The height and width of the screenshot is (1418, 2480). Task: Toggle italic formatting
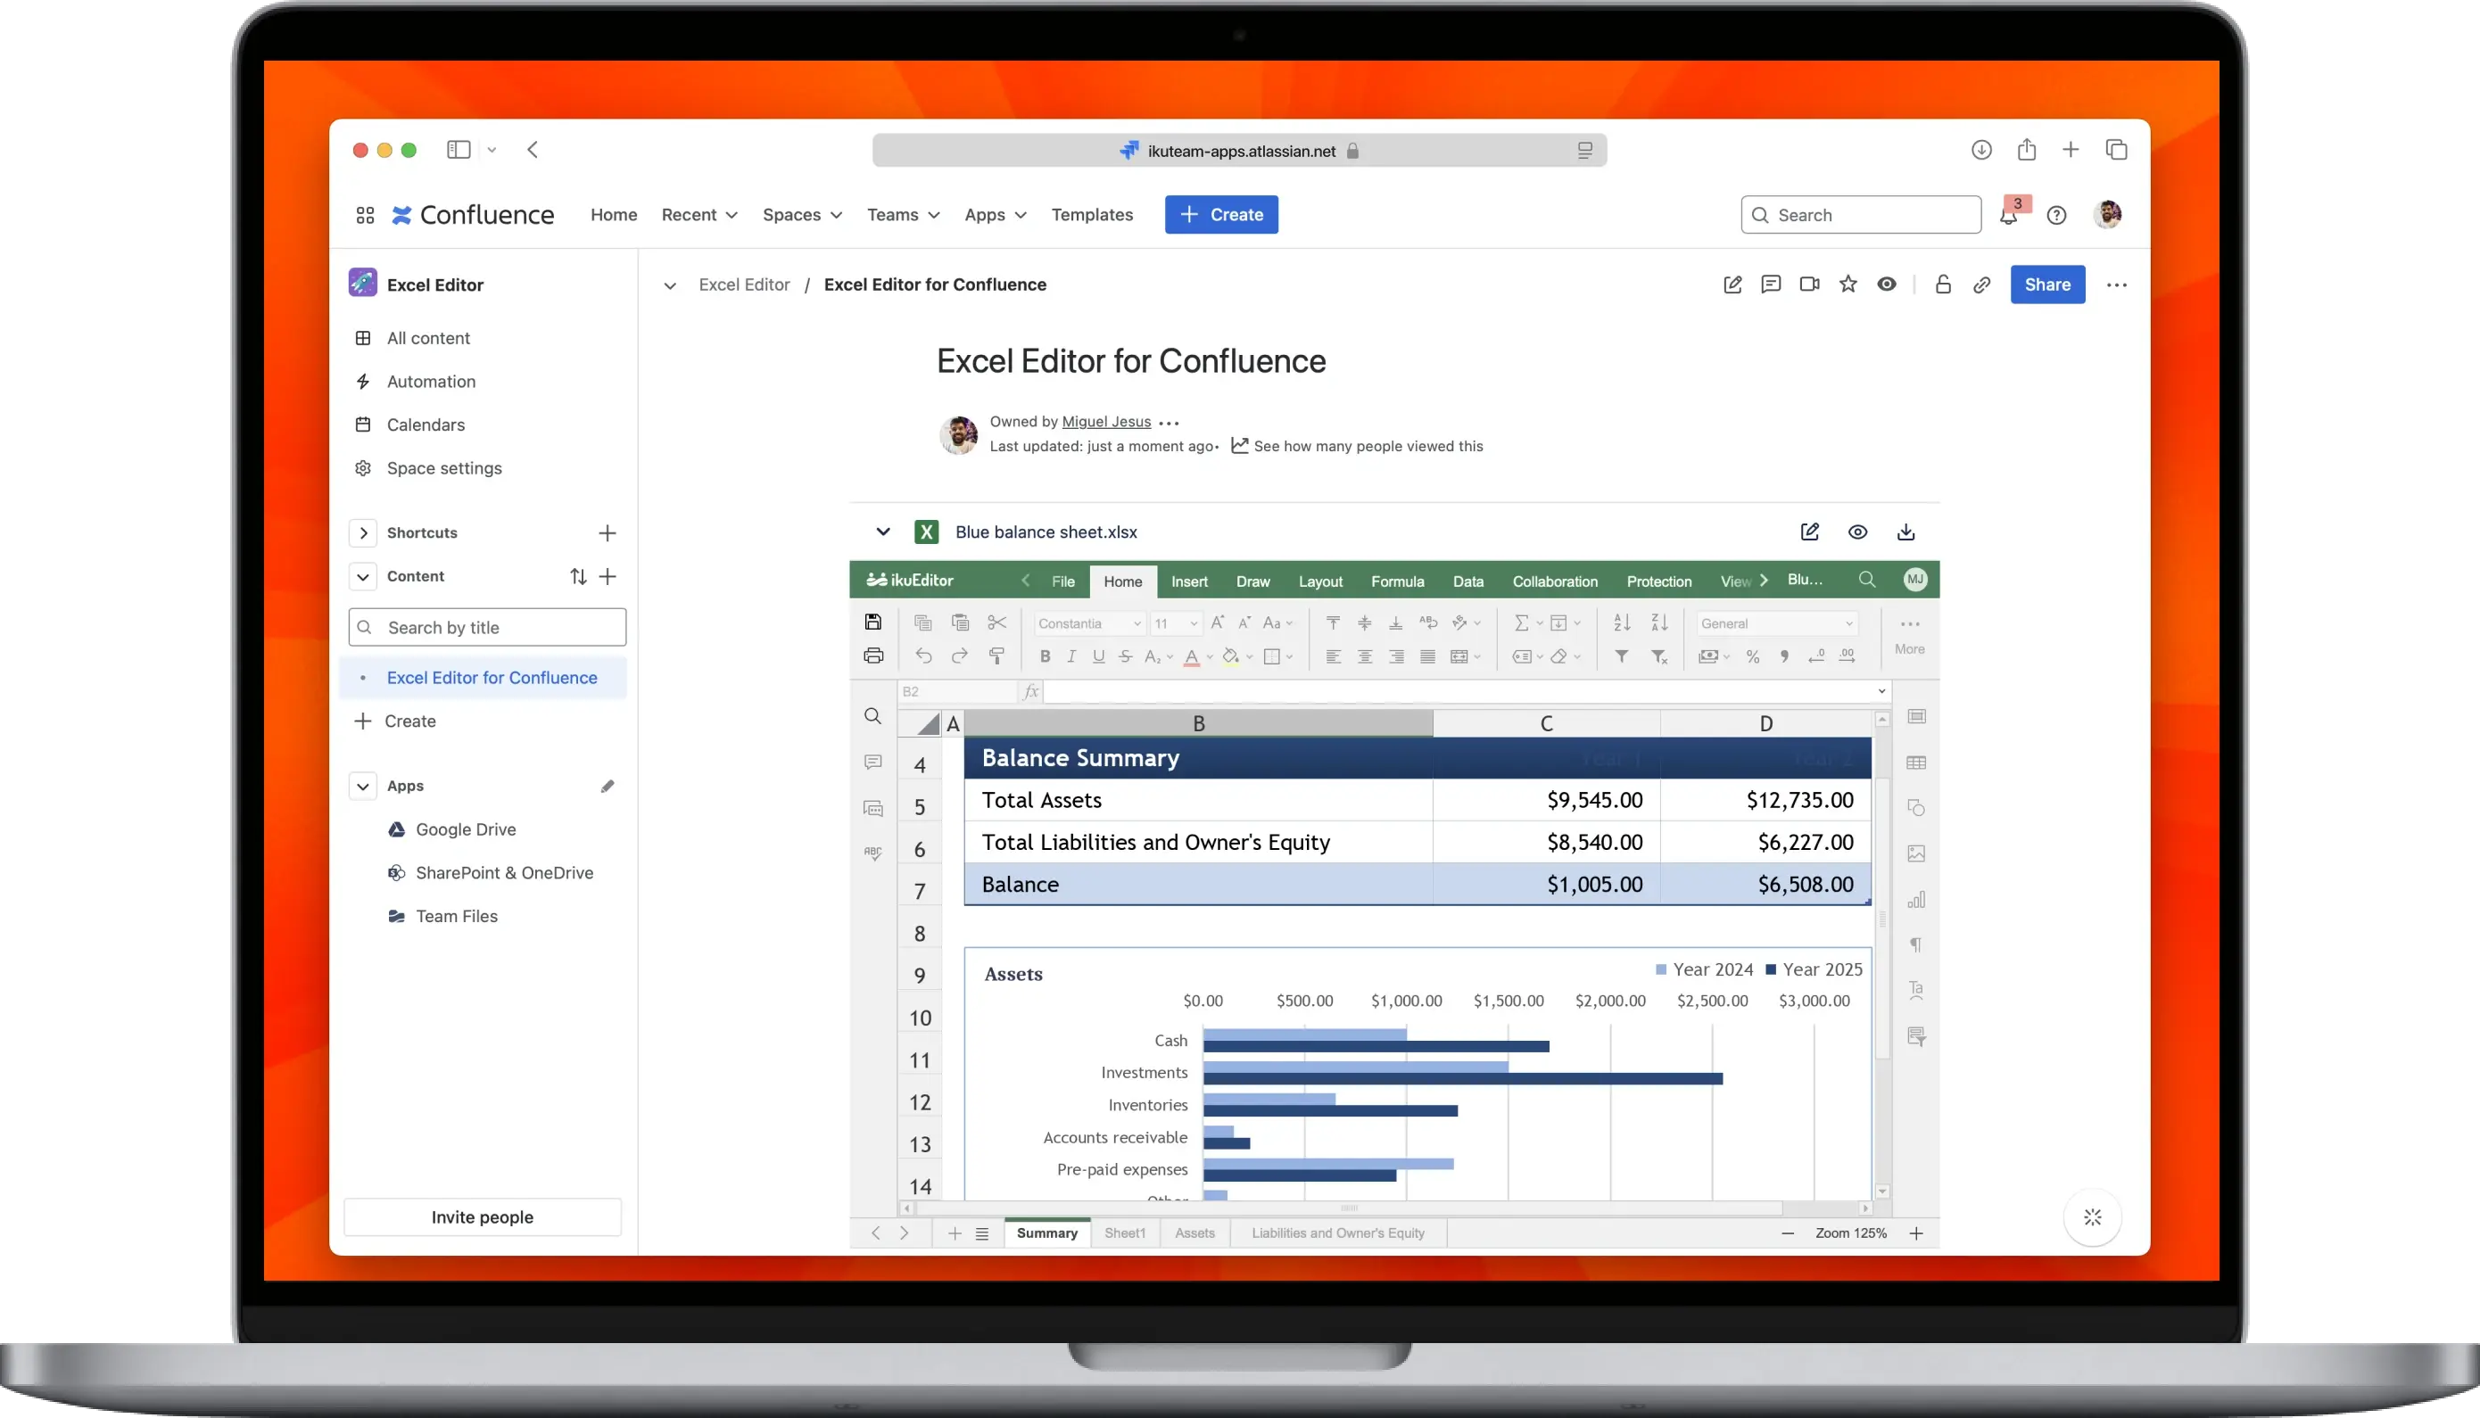coord(1071,656)
